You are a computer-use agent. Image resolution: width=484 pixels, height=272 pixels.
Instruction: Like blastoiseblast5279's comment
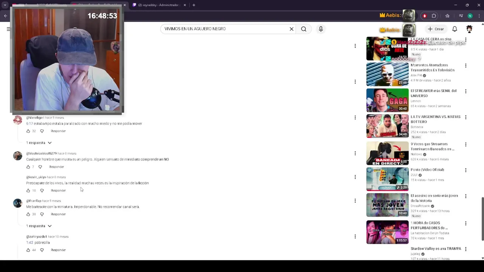pos(28,167)
